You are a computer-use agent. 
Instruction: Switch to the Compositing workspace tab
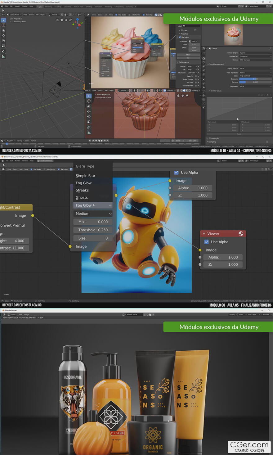[x=119, y=7]
